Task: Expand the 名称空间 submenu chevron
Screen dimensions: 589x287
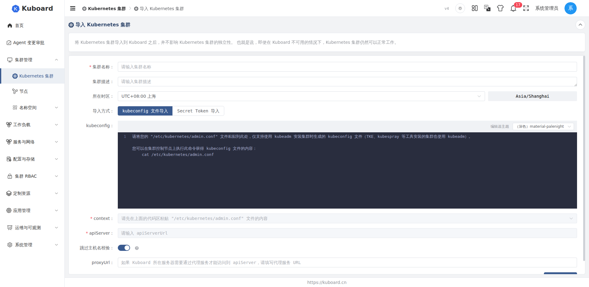Action: 56,108
